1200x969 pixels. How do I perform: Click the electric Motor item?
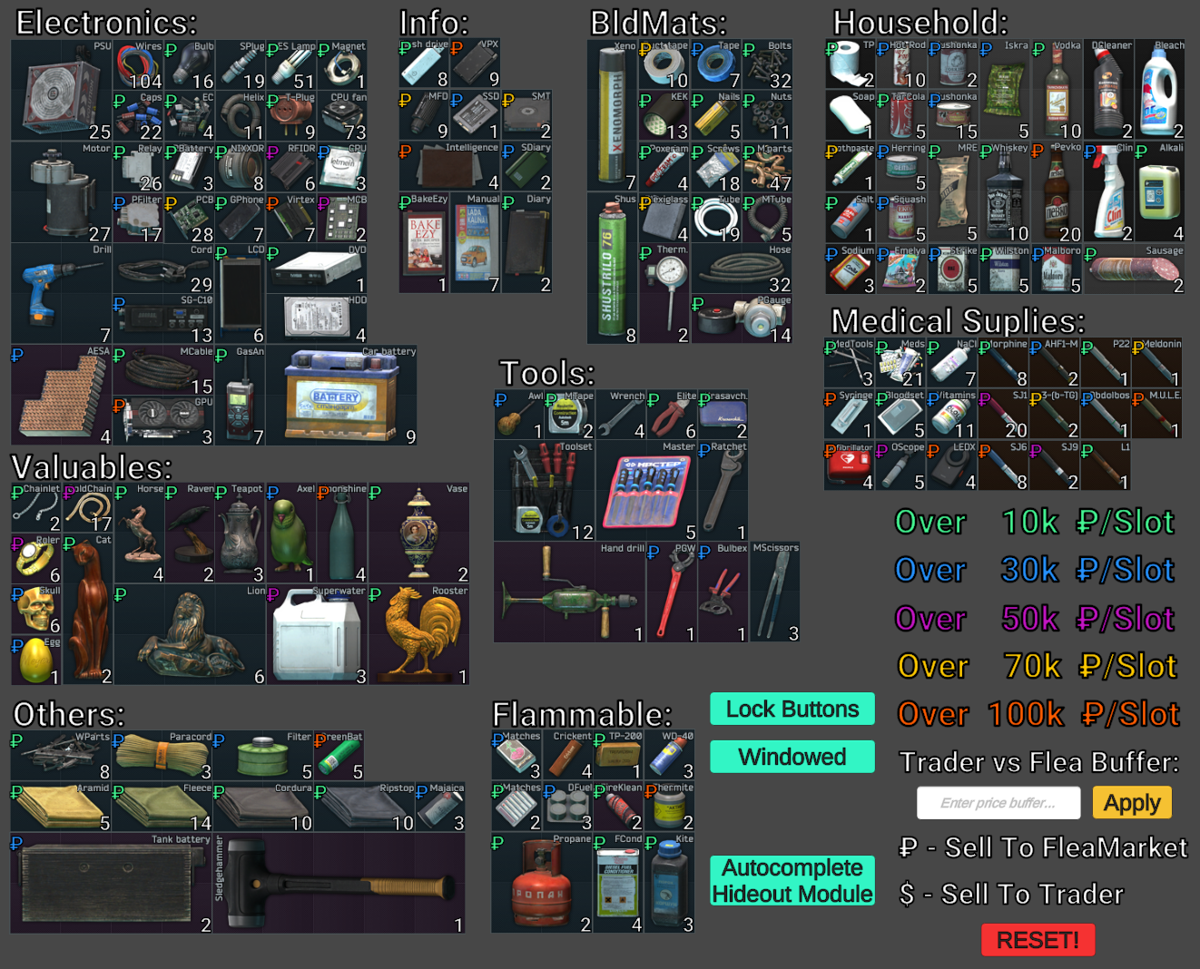point(62,192)
